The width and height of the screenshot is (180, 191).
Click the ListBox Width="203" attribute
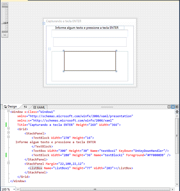[x=104, y=168]
